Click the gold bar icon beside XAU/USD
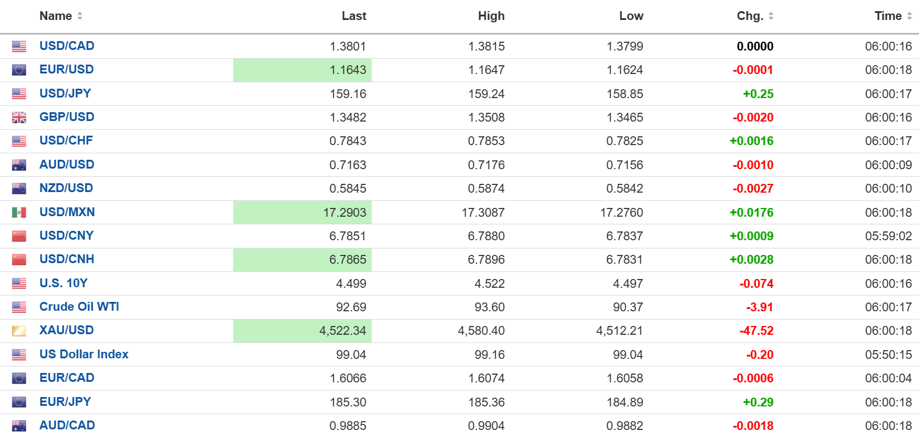The height and width of the screenshot is (437, 919). click(x=19, y=331)
